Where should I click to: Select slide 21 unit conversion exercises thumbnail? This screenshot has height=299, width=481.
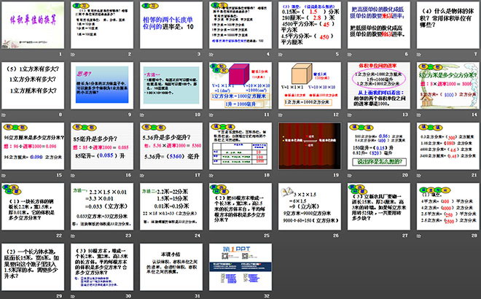[x=448, y=146]
